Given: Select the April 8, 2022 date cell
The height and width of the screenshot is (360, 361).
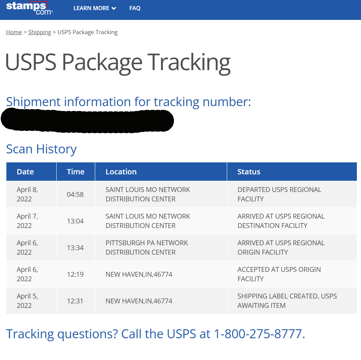Looking at the screenshot, I should pos(27,194).
